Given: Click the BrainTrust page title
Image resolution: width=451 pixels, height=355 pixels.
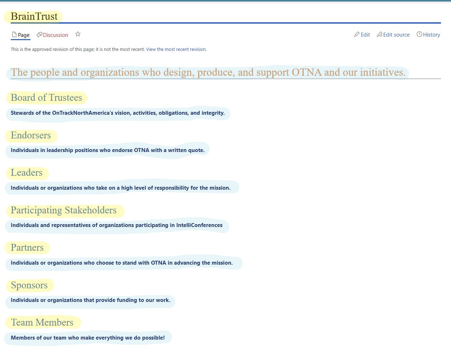Looking at the screenshot, I should coord(34,16).
